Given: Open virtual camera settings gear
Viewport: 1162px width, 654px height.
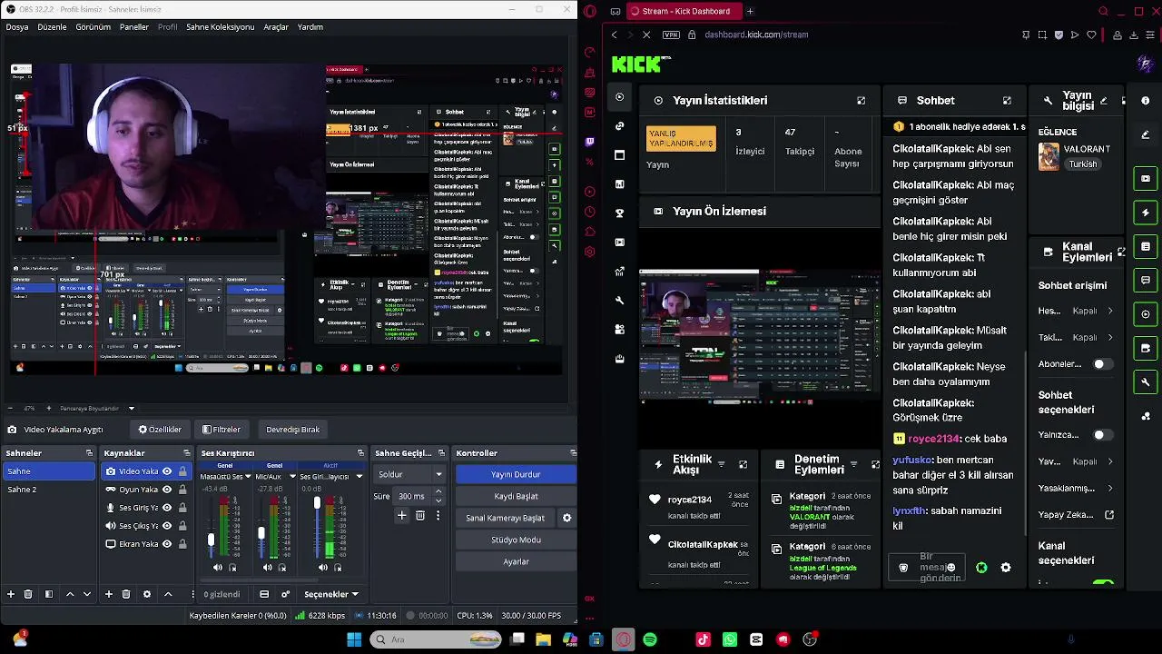Looking at the screenshot, I should coord(566,518).
